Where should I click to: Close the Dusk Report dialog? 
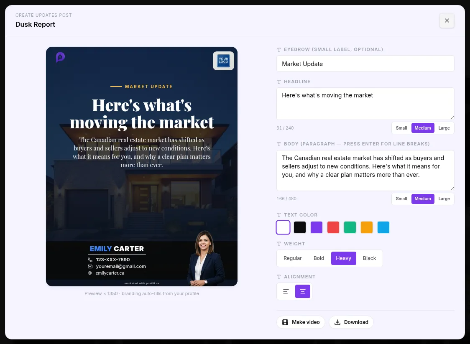point(447,20)
